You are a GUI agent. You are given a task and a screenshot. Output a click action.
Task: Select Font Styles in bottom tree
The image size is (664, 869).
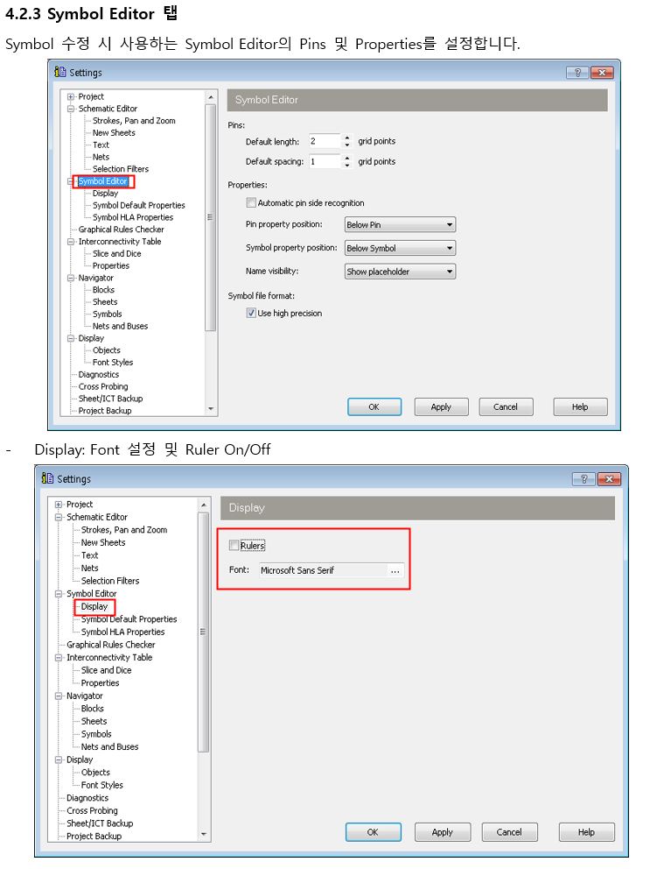101,785
